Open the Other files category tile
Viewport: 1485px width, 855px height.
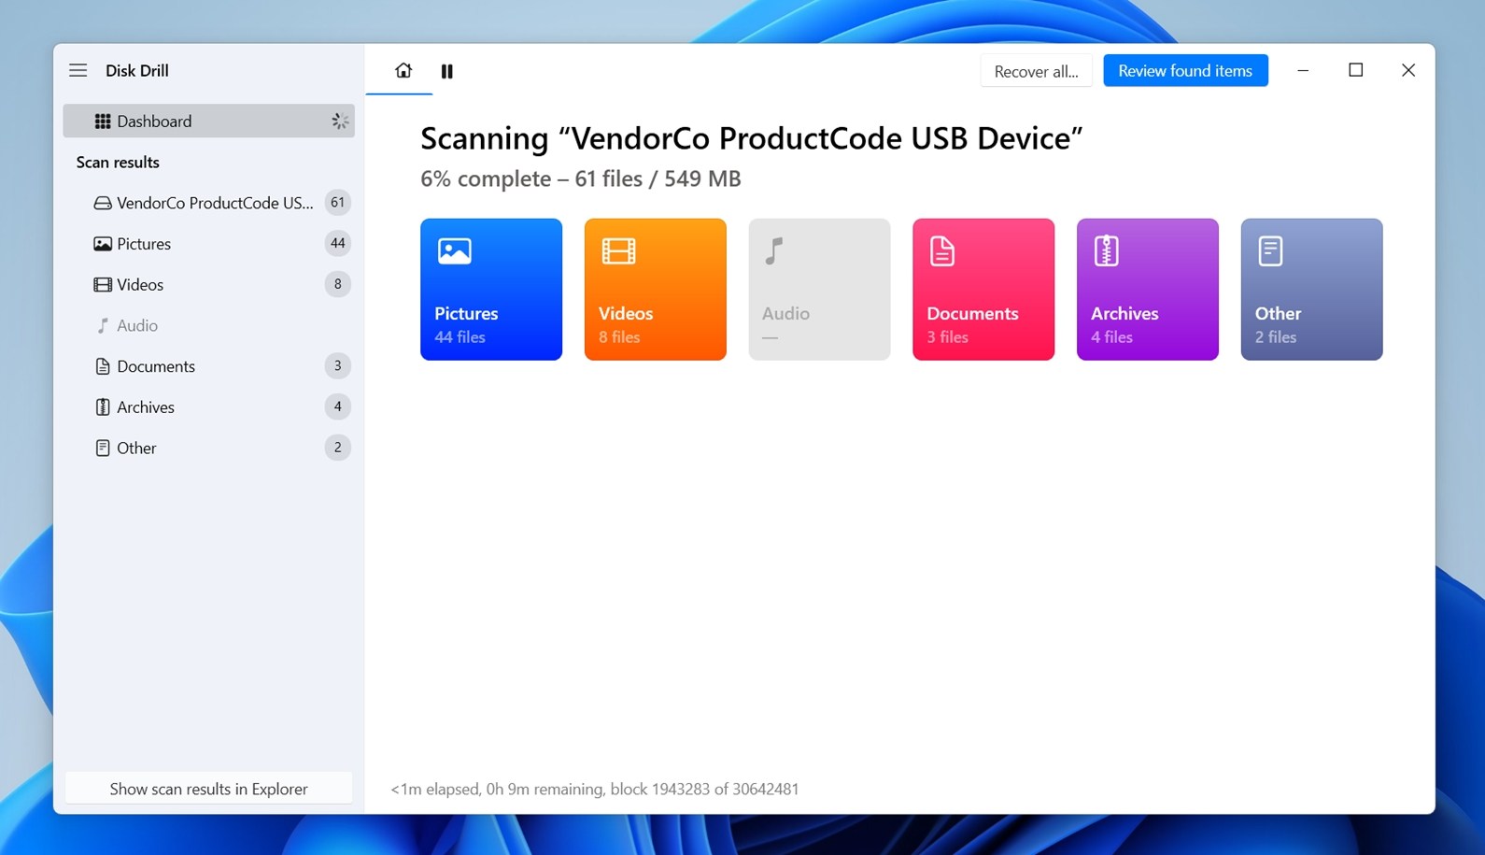pyautogui.click(x=1311, y=290)
